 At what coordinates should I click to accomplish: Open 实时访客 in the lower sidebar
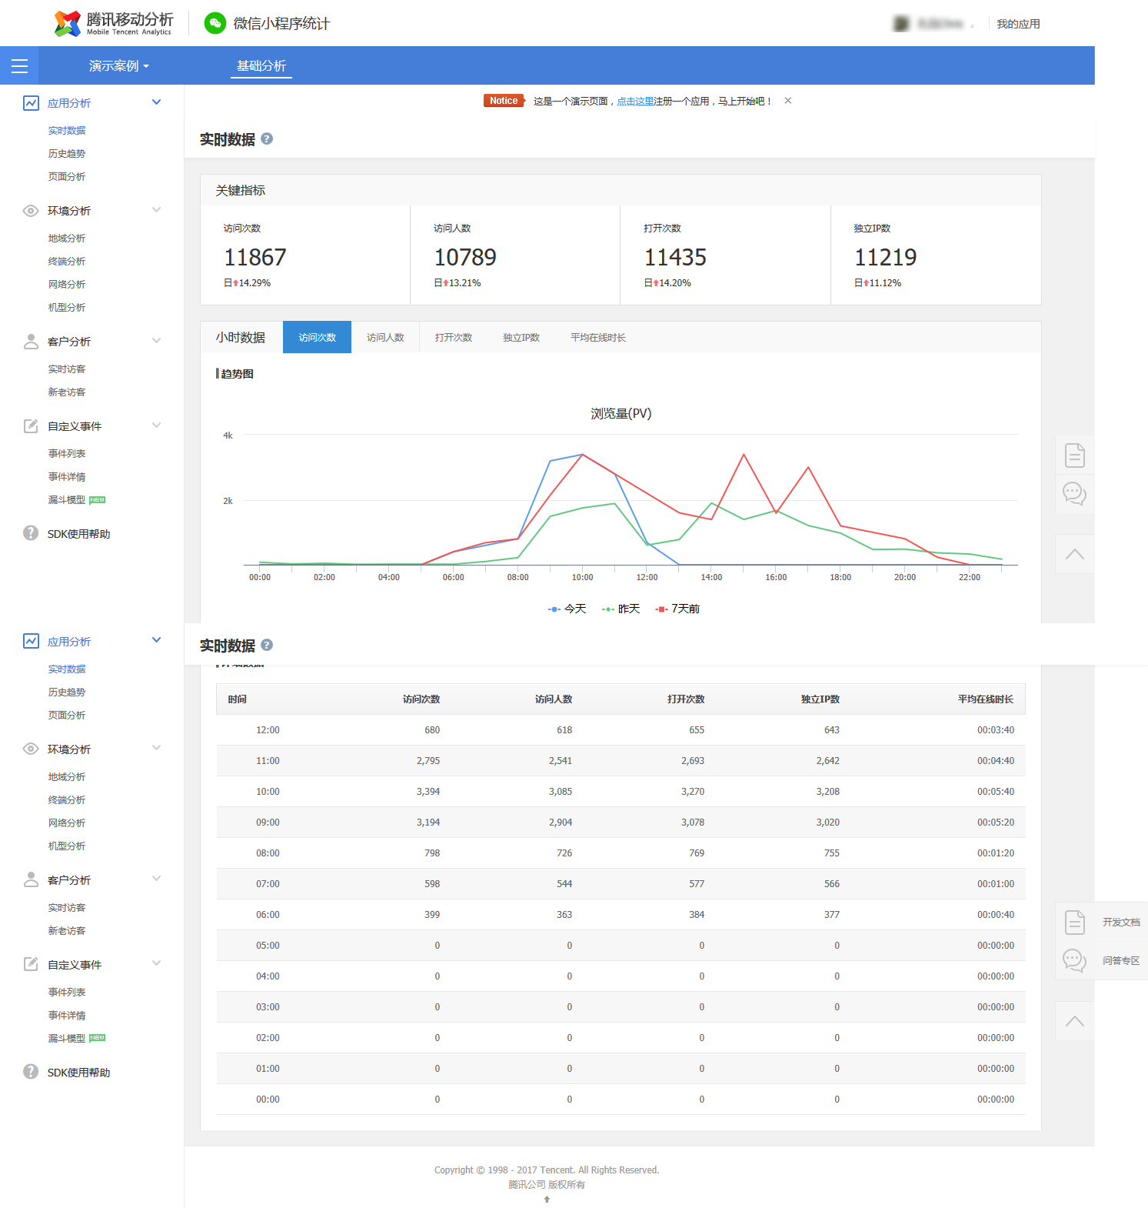(x=67, y=907)
